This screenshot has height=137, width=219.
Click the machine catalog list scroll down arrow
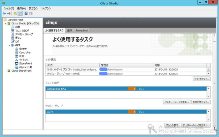click(x=209, y=97)
